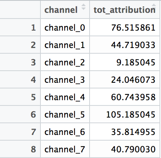This screenshot has width=161, height=158.
Task: Click the channel_5 cell
Action: click(x=65, y=114)
